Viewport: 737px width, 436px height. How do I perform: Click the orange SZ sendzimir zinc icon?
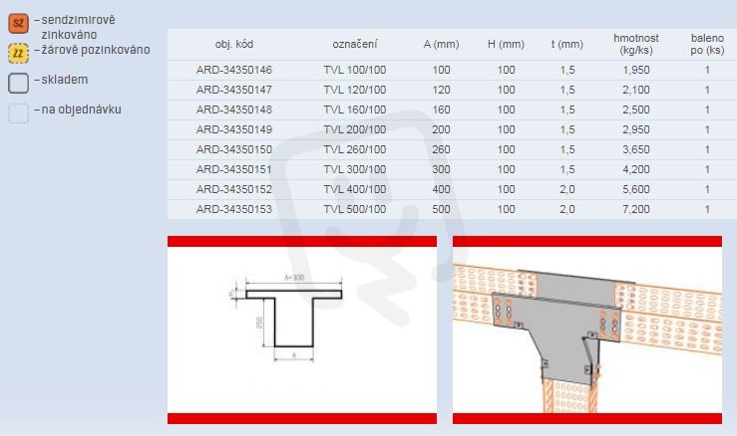click(18, 24)
